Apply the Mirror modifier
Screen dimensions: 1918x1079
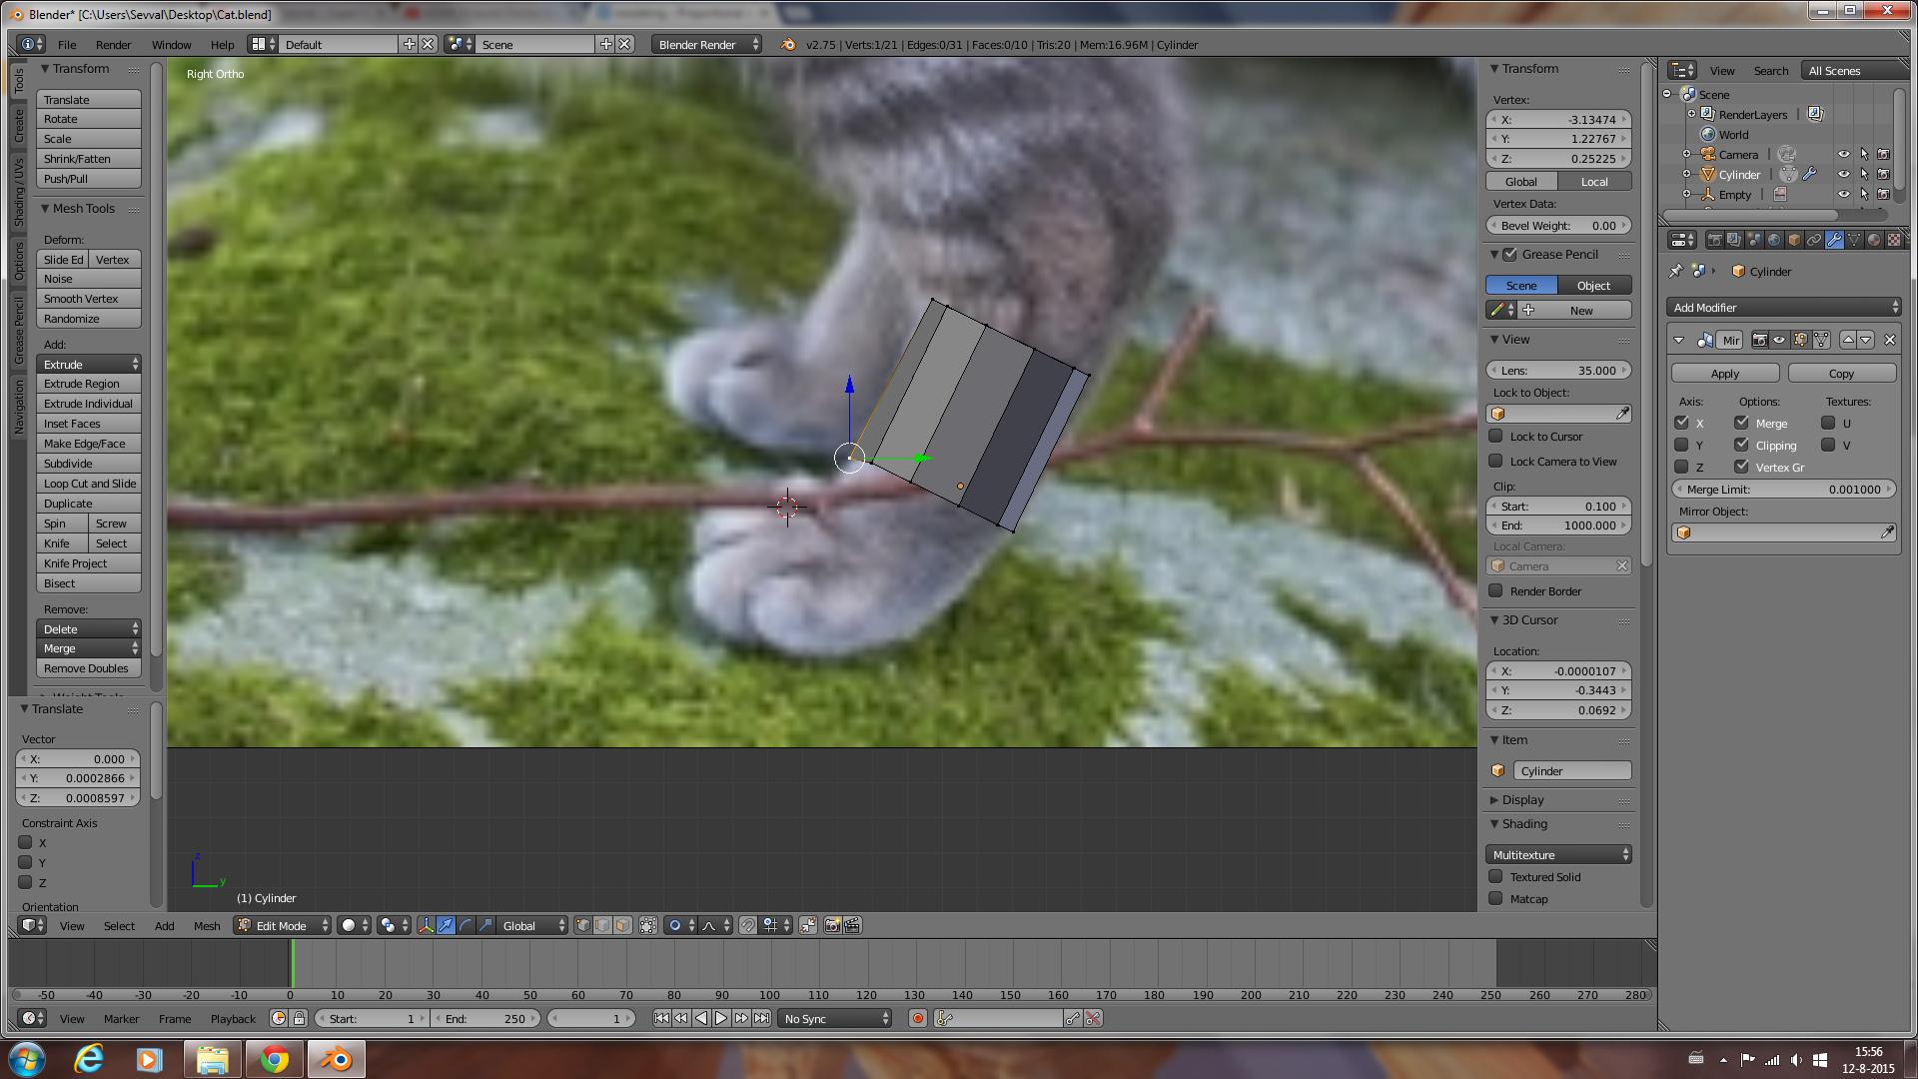1725,373
